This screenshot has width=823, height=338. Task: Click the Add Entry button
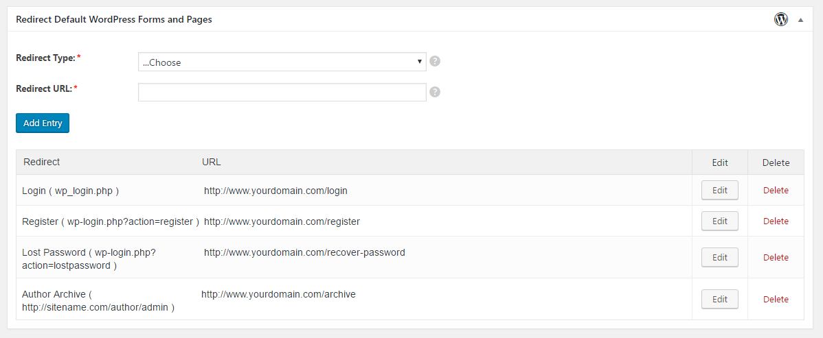coord(43,123)
